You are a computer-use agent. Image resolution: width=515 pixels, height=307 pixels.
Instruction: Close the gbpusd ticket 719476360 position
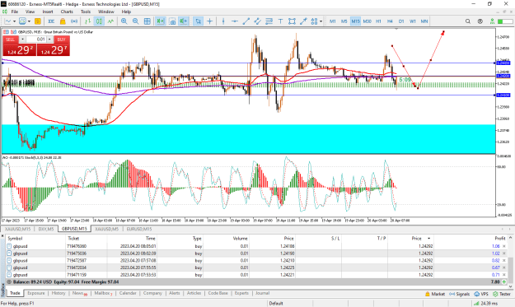[x=504, y=246]
